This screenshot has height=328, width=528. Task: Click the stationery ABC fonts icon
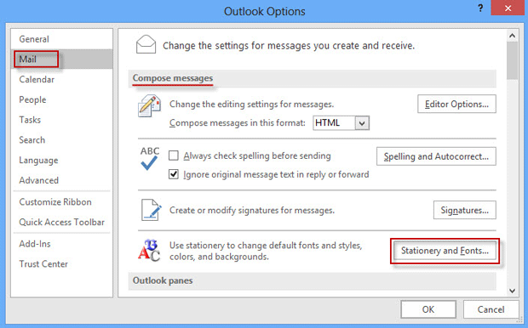point(149,251)
